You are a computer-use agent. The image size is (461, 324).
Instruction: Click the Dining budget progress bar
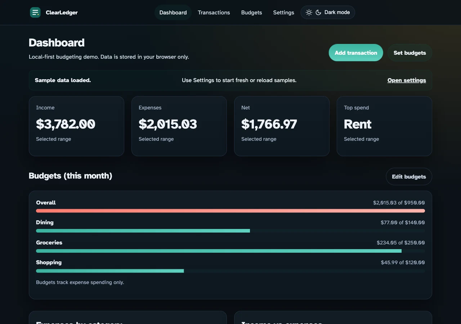coord(230,231)
